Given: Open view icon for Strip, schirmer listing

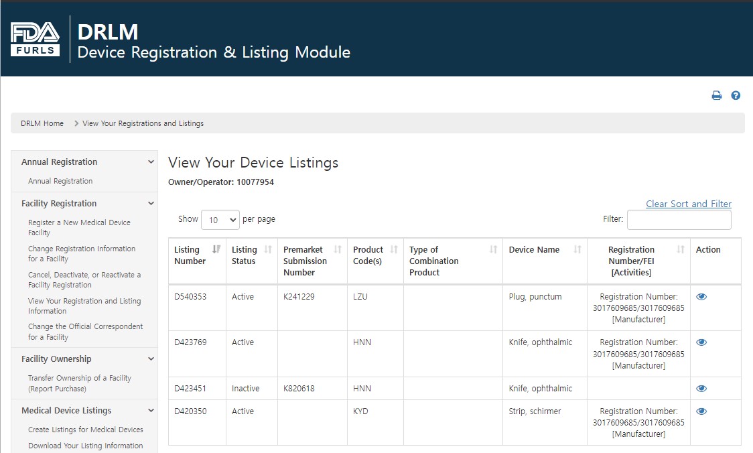Looking at the screenshot, I should click(x=701, y=411).
